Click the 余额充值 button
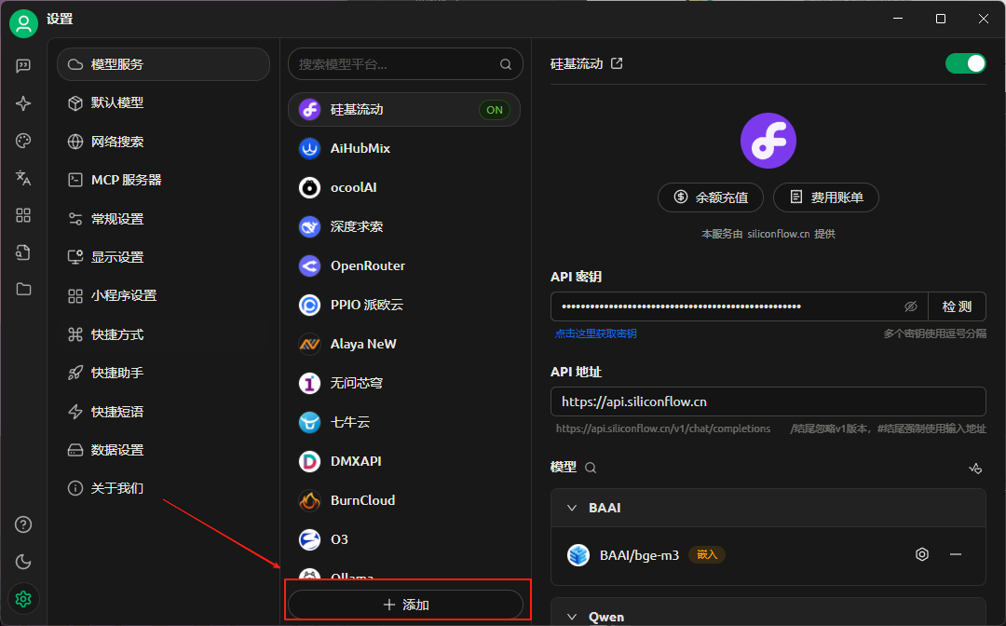 (711, 197)
